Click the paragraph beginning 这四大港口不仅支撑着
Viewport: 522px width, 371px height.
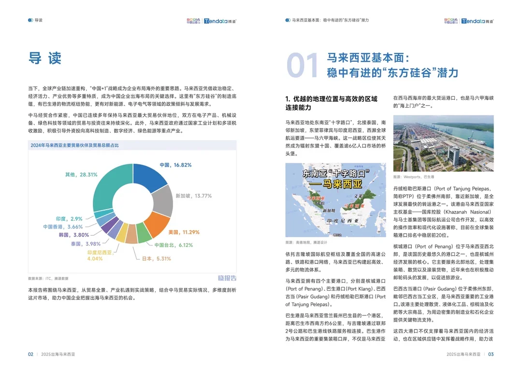pos(443,335)
